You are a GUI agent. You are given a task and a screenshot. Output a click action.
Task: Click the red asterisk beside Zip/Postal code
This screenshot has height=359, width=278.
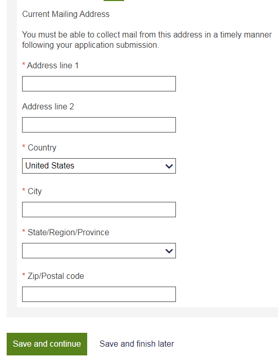pyautogui.click(x=24, y=275)
